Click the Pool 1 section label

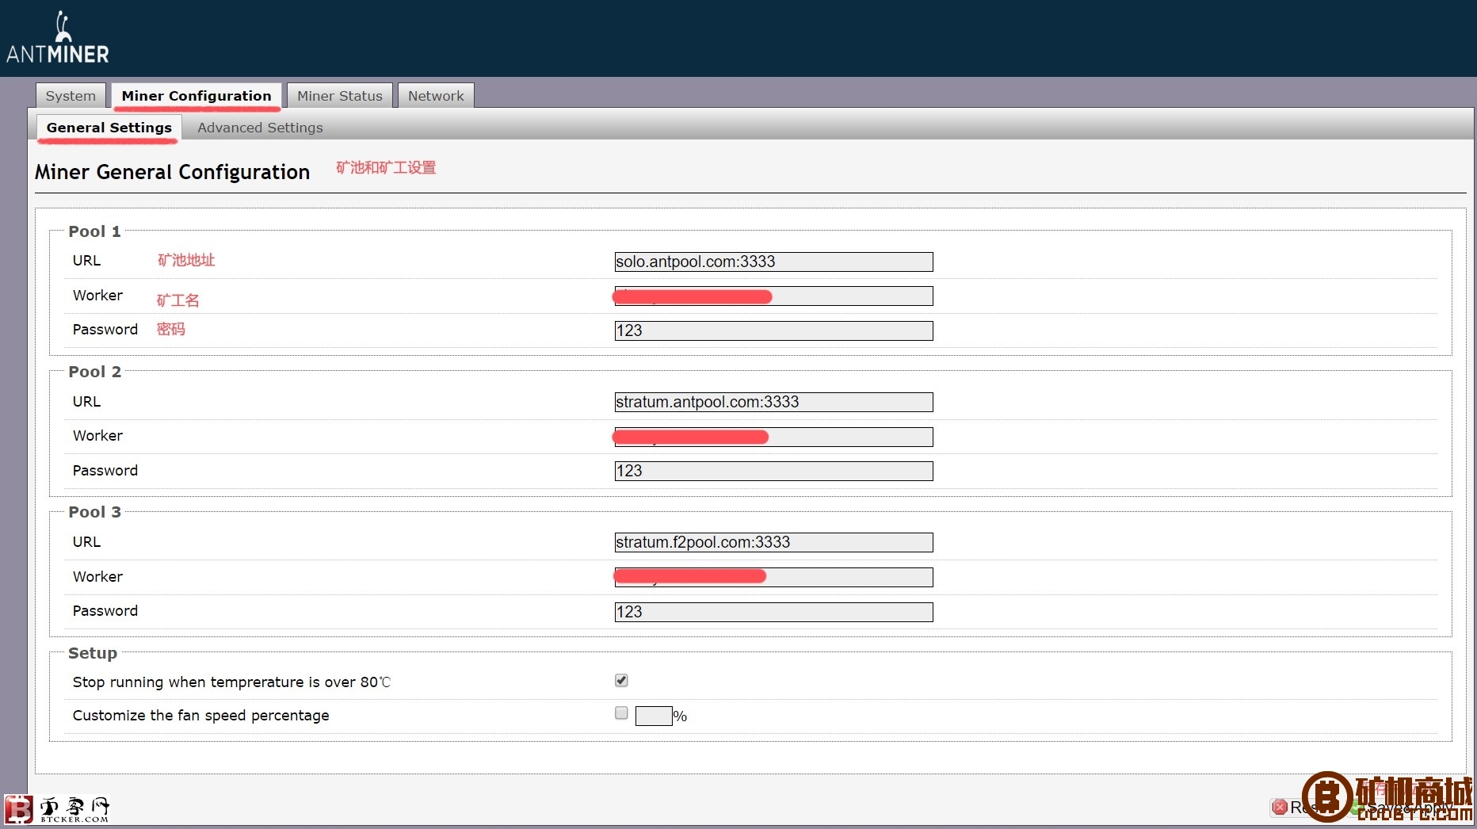tap(94, 231)
